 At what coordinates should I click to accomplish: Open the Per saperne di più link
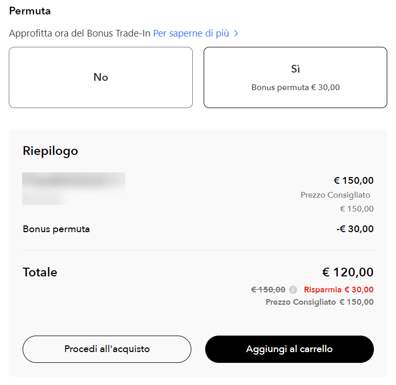pos(191,33)
